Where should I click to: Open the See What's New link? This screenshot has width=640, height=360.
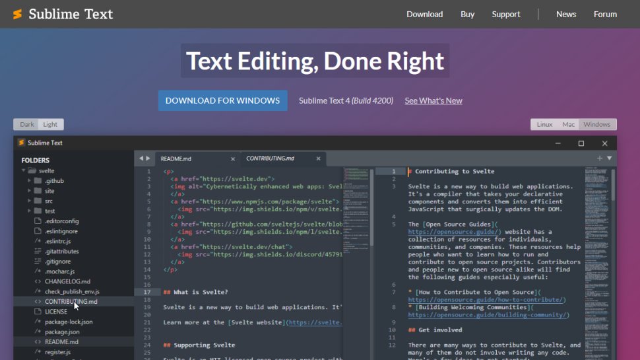[x=433, y=100]
